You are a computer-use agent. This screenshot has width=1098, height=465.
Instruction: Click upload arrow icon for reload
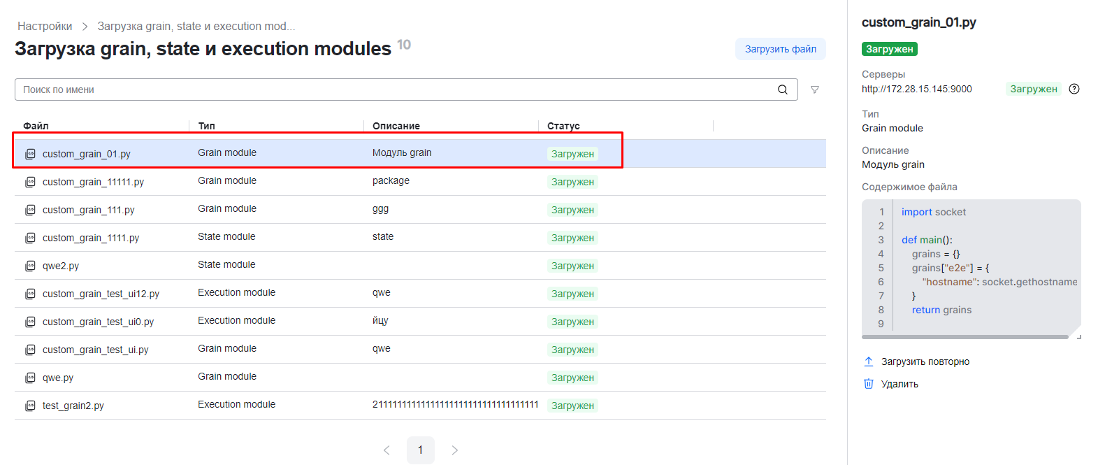869,362
